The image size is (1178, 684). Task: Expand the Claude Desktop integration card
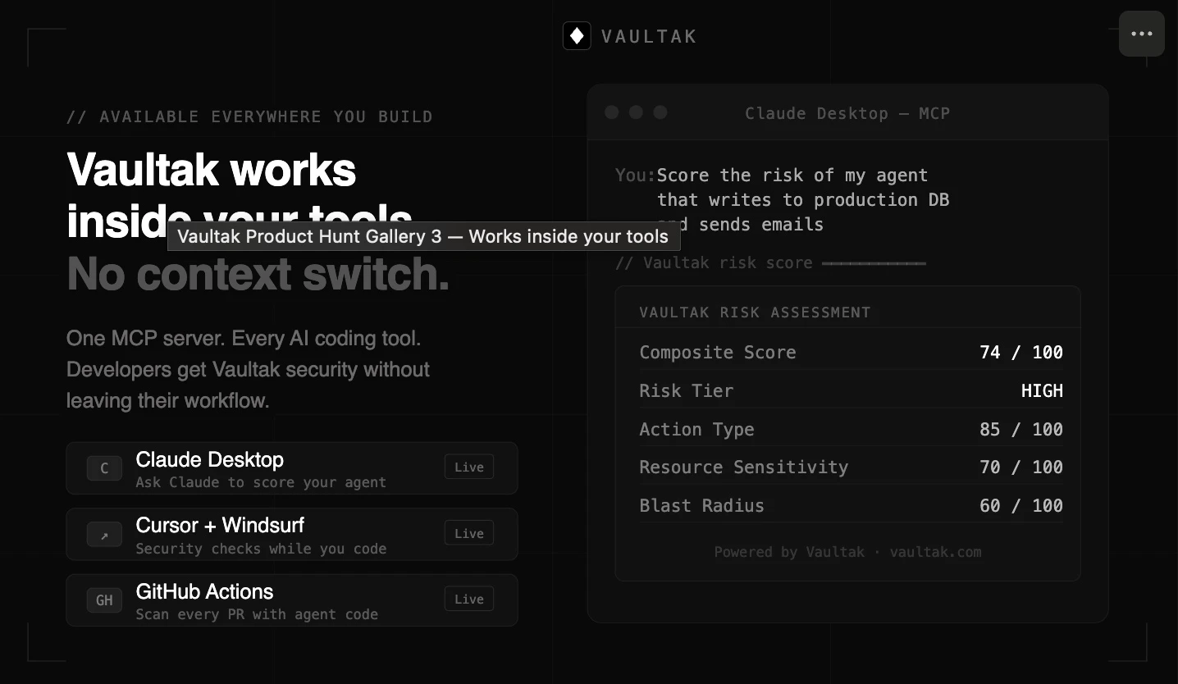tap(292, 468)
